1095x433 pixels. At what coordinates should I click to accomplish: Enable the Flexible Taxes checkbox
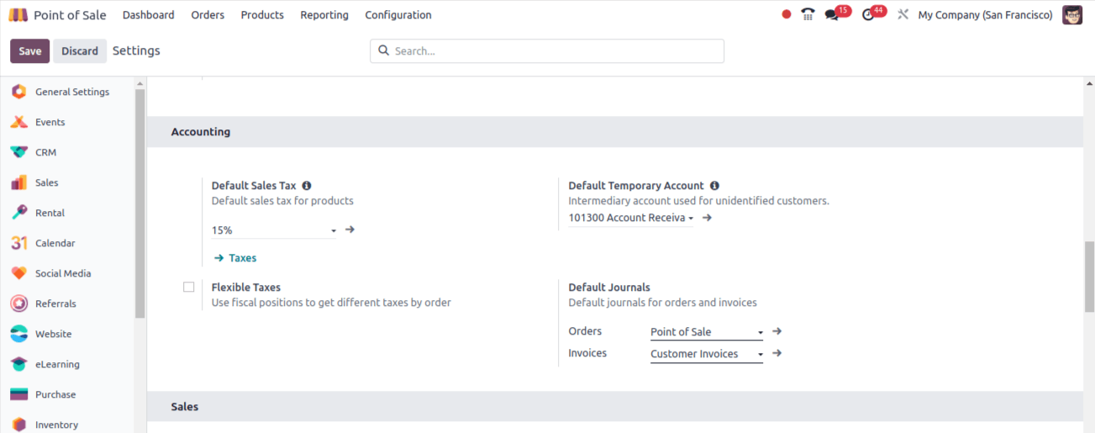pyautogui.click(x=188, y=288)
